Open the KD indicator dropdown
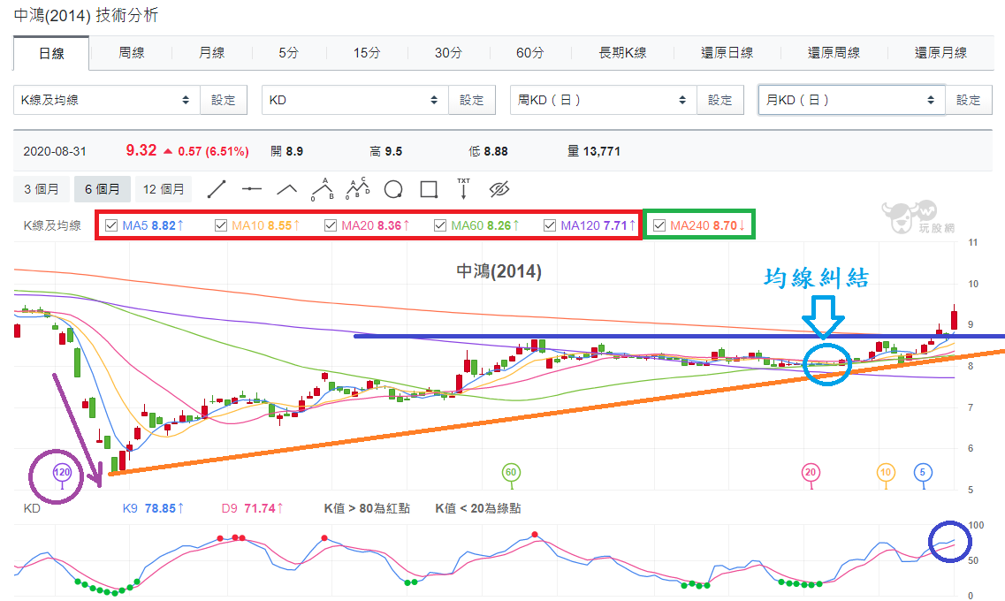1005x601 pixels. [x=355, y=100]
